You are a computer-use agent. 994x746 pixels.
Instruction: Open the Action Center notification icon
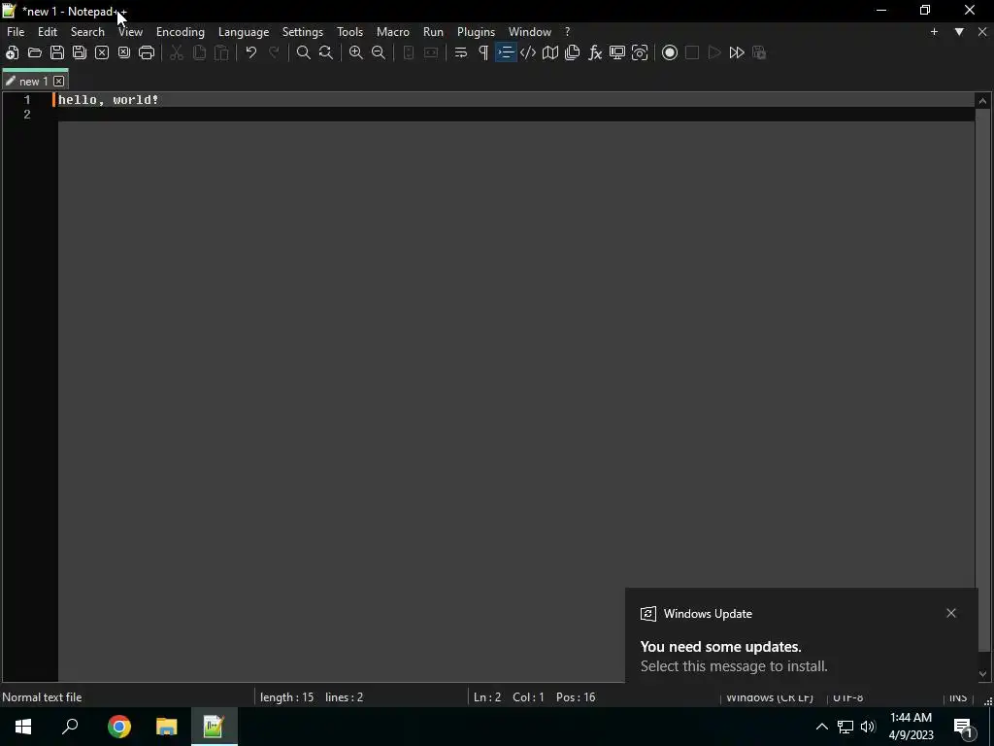tap(963, 727)
